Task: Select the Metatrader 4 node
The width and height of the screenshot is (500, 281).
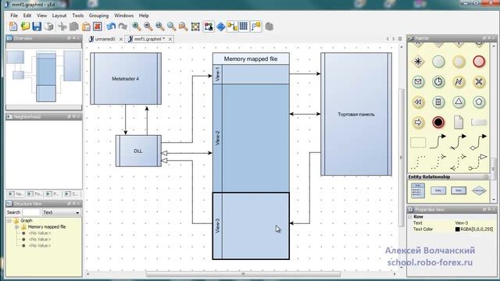Action: (126, 79)
